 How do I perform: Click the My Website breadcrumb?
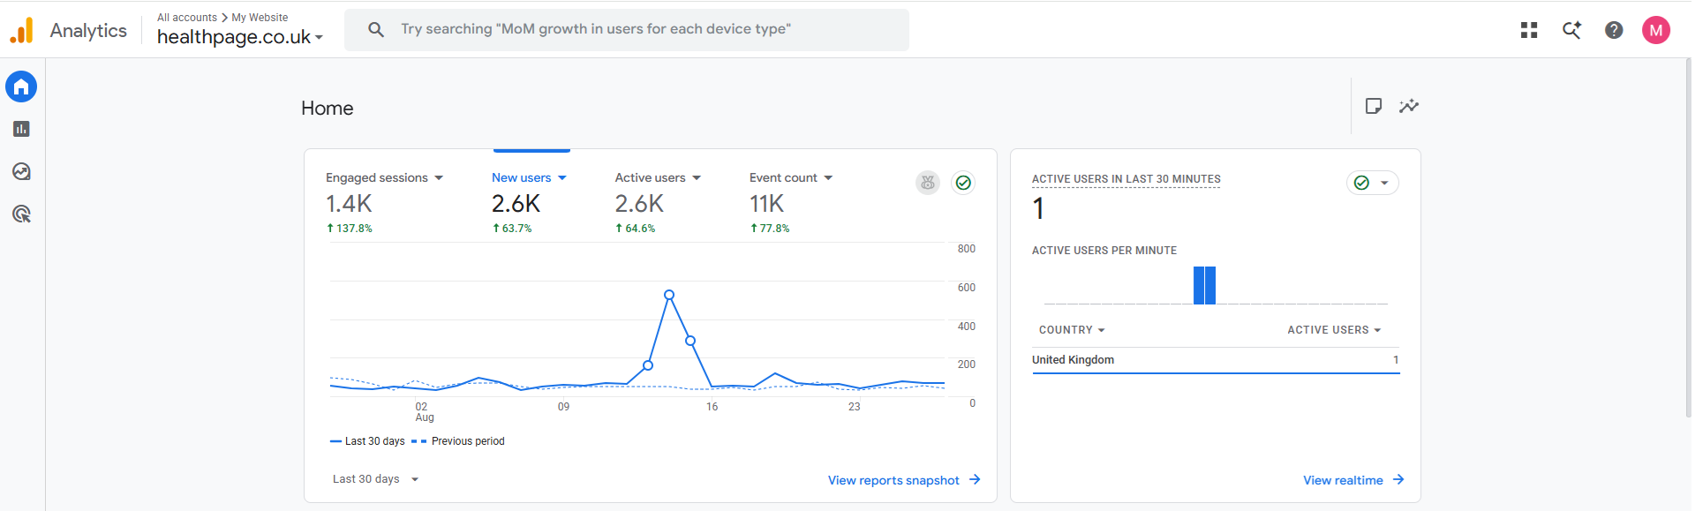[x=260, y=18]
